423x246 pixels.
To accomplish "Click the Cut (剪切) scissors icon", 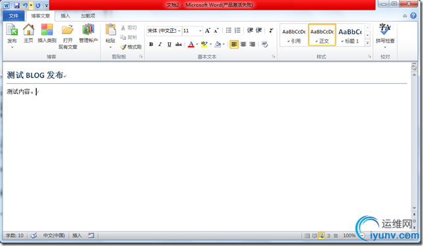I will (x=123, y=28).
